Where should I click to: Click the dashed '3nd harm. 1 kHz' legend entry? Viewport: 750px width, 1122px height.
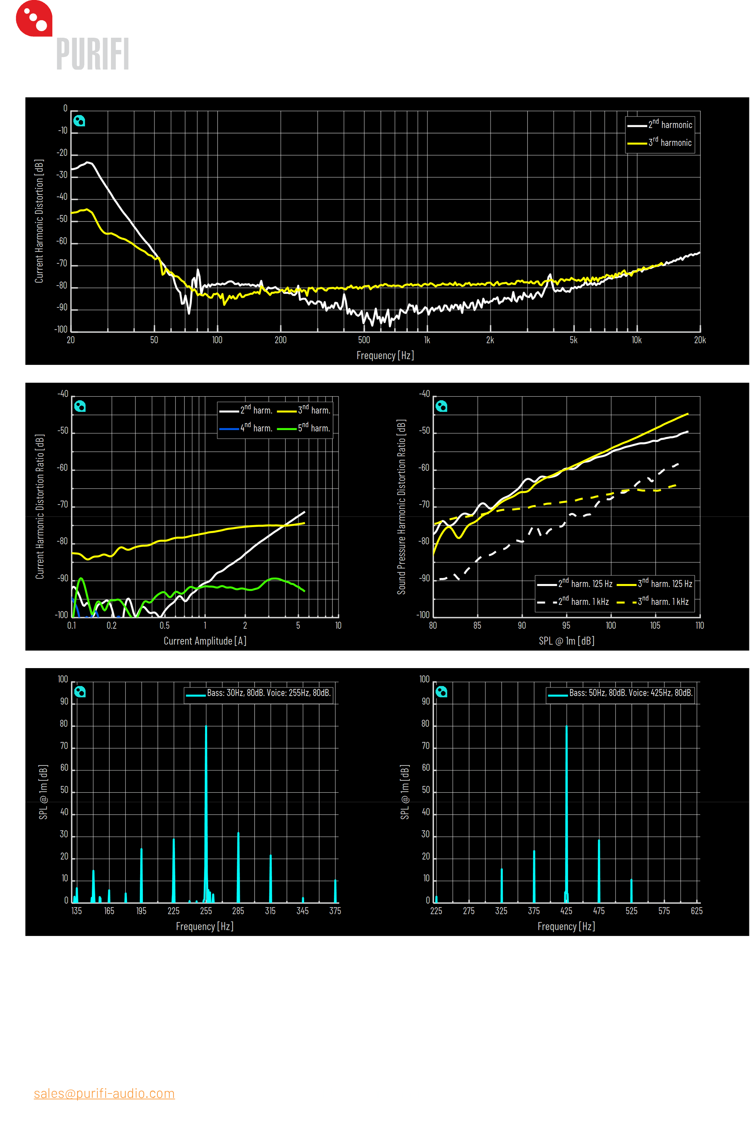click(x=653, y=602)
